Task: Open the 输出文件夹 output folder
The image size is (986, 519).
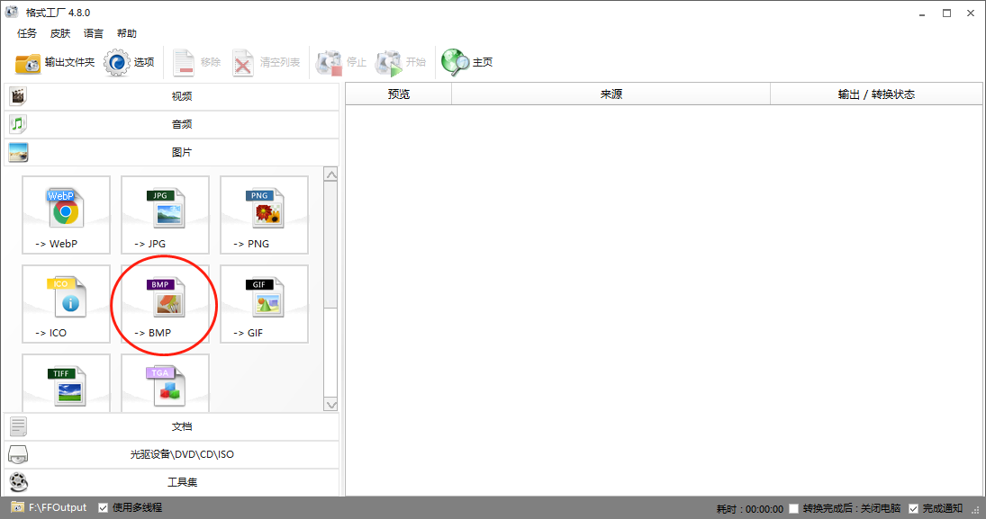Action: [55, 62]
